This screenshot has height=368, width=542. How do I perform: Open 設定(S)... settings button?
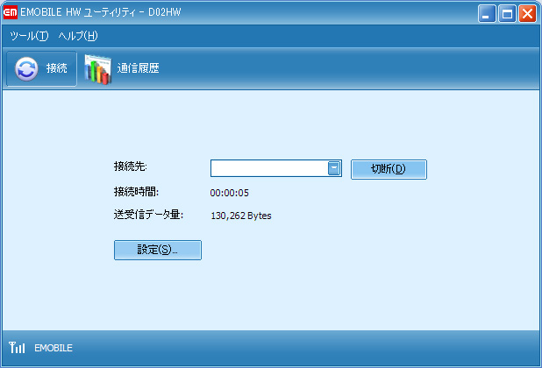[158, 250]
